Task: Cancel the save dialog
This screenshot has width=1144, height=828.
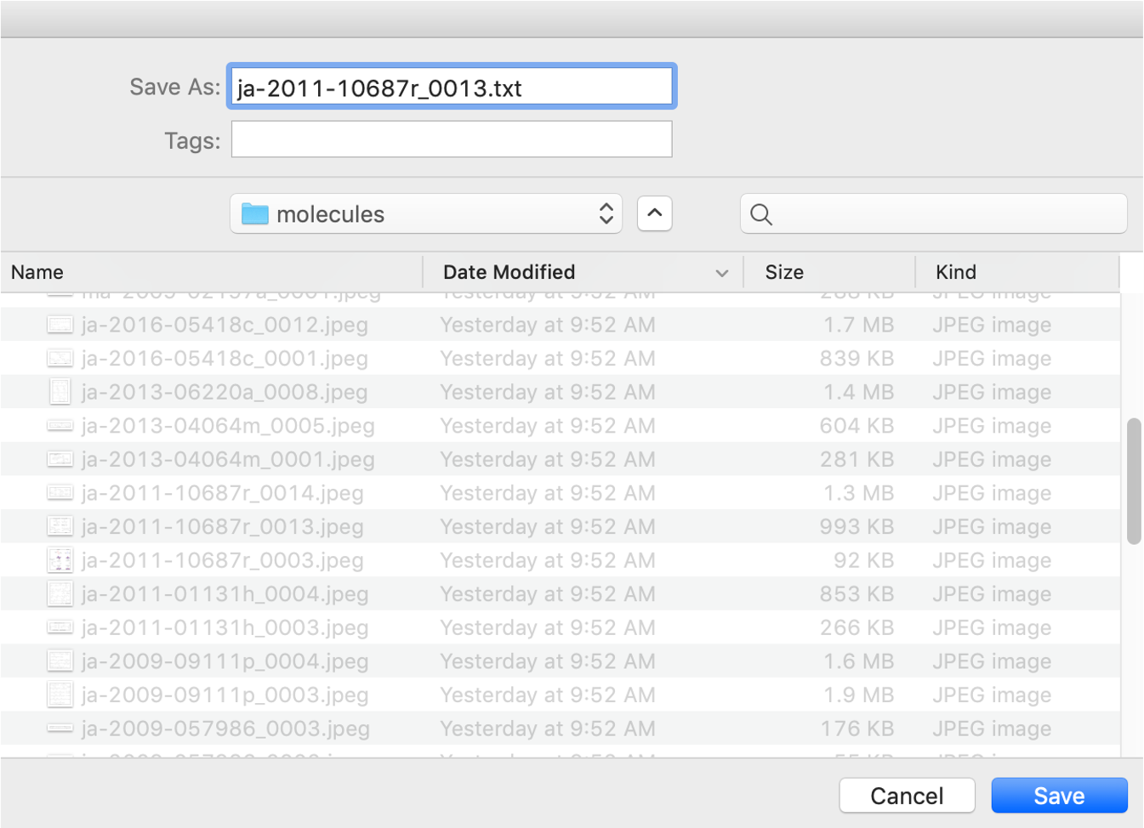Action: pyautogui.click(x=906, y=796)
